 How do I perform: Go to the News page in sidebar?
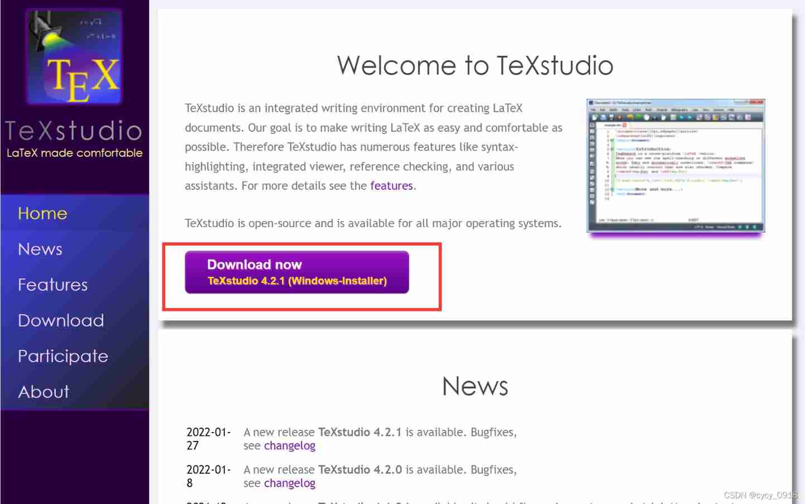pos(40,249)
